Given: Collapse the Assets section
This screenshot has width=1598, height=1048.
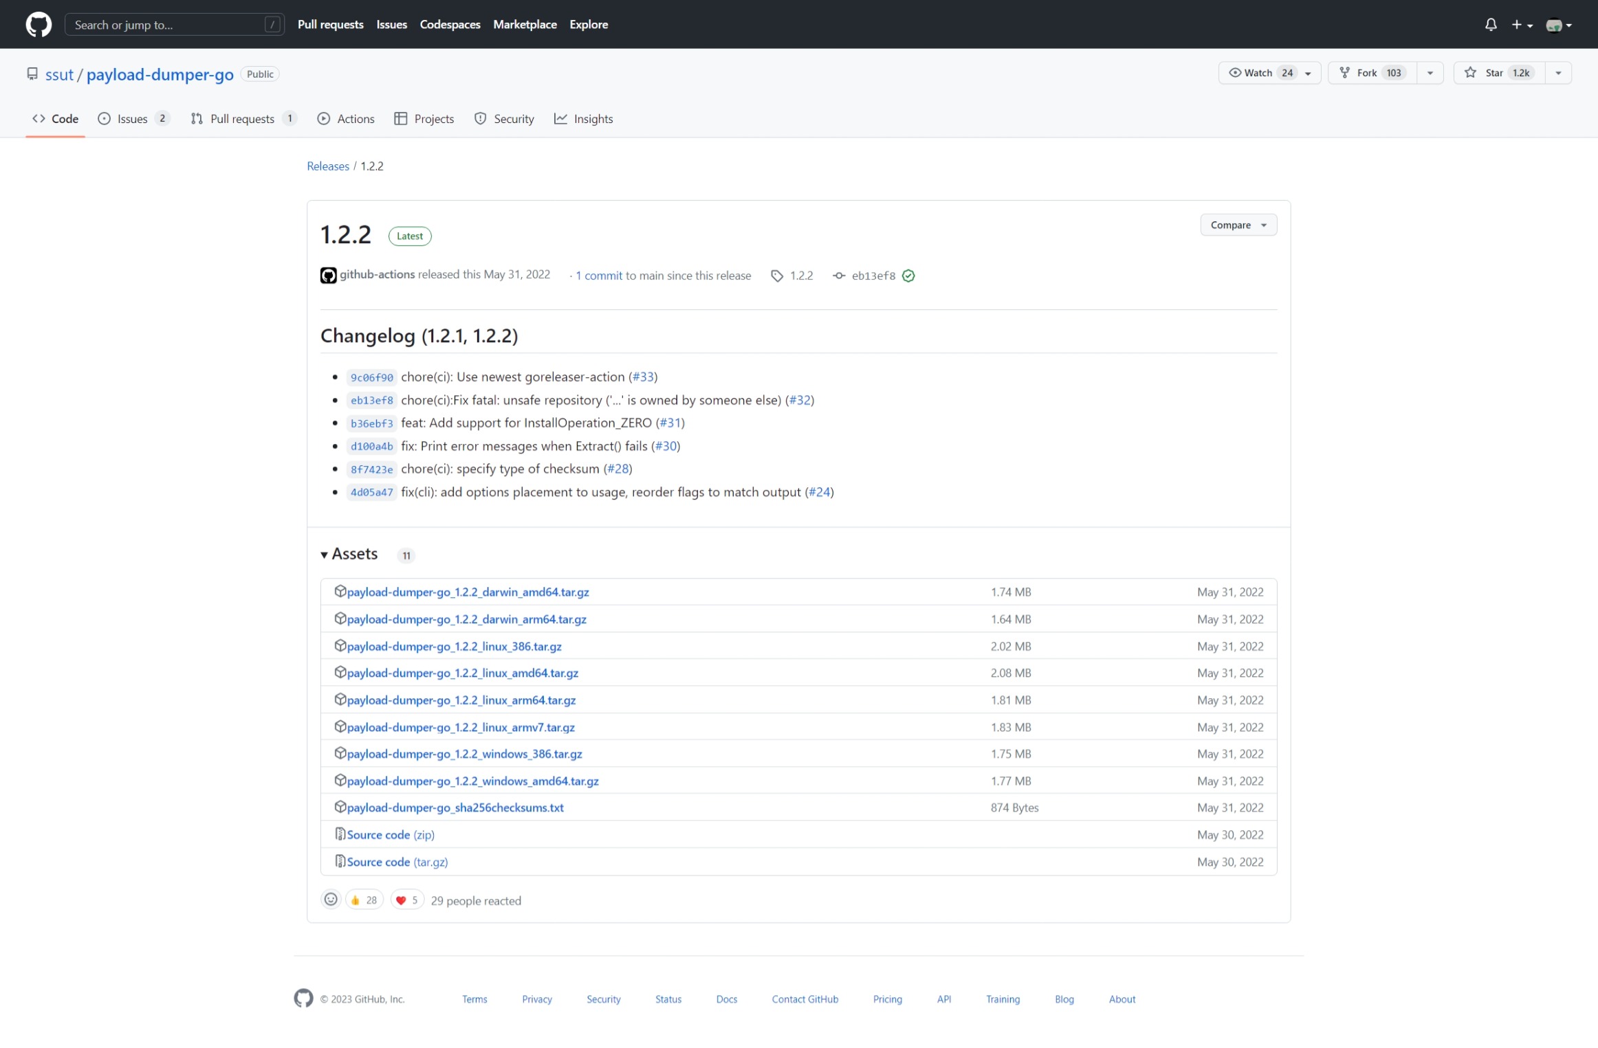Looking at the screenshot, I should tap(349, 554).
